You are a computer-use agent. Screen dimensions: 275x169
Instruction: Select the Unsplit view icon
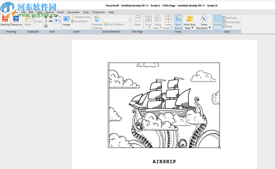tap(217, 19)
